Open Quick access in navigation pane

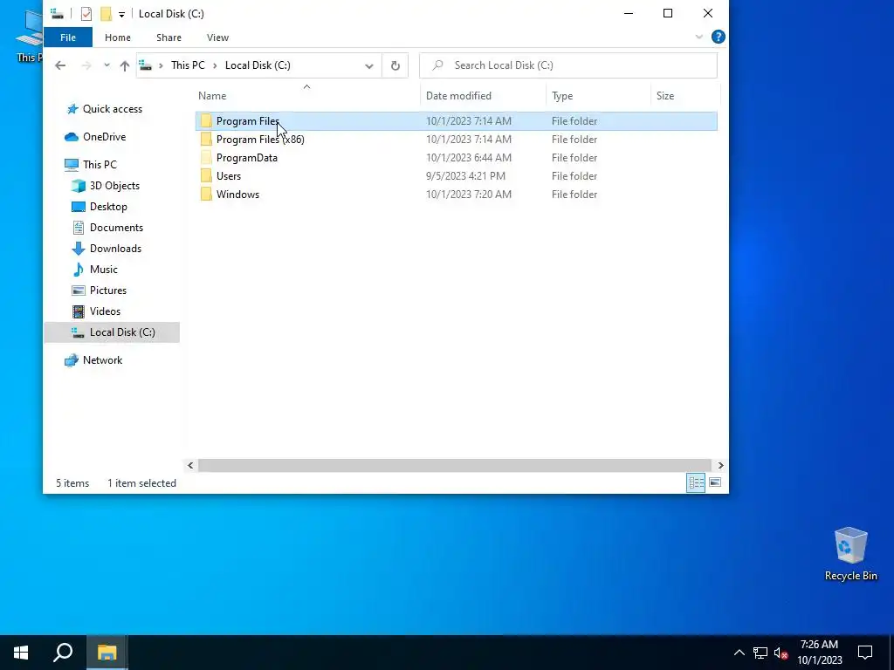coord(113,109)
